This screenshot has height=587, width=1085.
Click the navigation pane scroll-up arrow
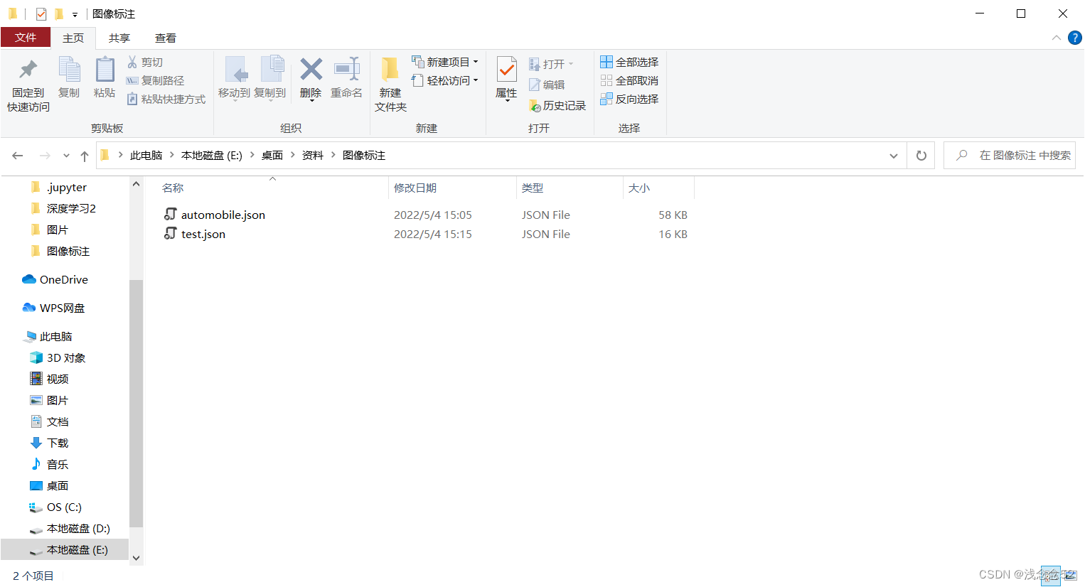pyautogui.click(x=136, y=184)
